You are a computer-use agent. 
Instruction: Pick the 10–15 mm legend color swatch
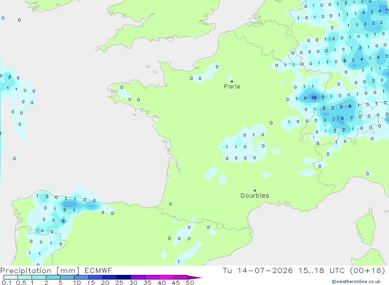point(81,277)
